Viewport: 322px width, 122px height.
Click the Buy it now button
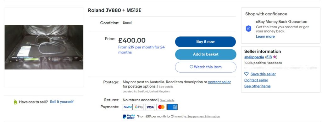(x=205, y=42)
